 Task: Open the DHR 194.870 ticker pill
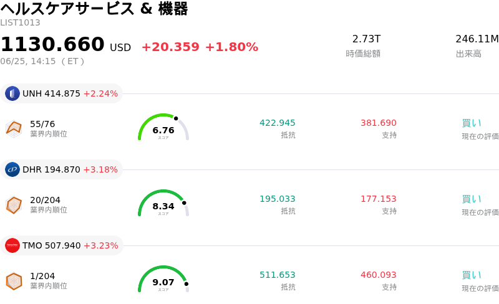click(x=61, y=169)
